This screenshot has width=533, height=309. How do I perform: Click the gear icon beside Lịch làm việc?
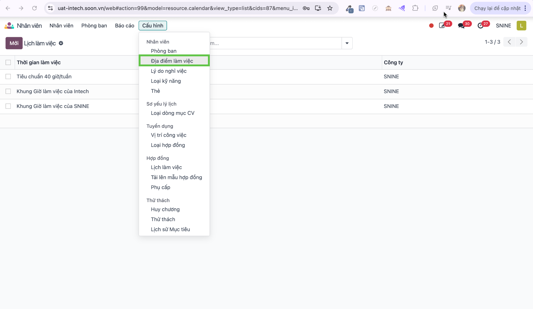61,43
